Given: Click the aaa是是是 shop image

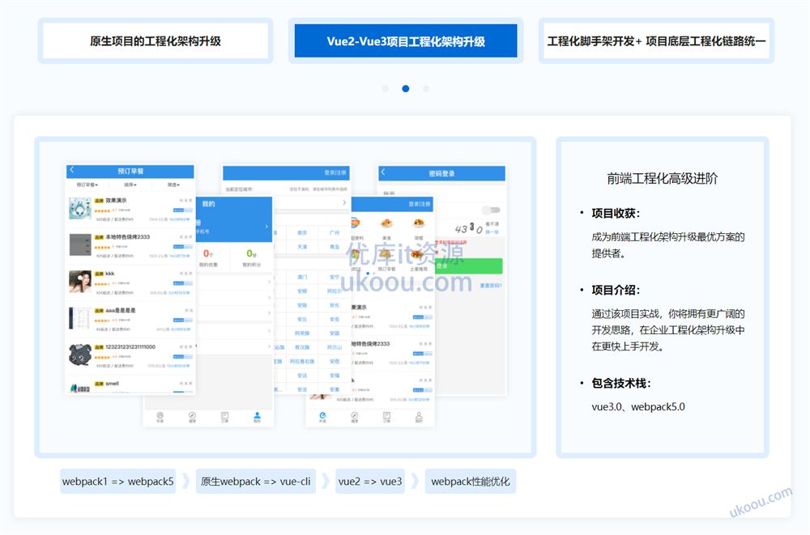Looking at the screenshot, I should point(80,318).
